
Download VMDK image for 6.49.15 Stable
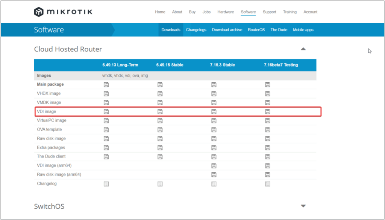point(160,103)
